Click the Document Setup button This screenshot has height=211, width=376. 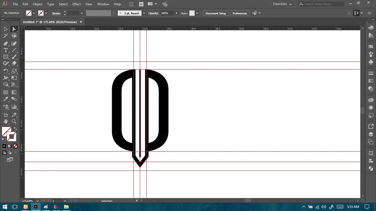coord(216,13)
